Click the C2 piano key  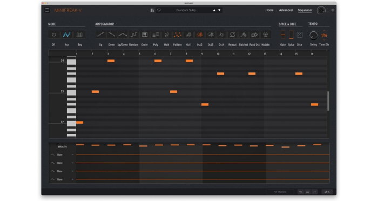[x=71, y=123]
